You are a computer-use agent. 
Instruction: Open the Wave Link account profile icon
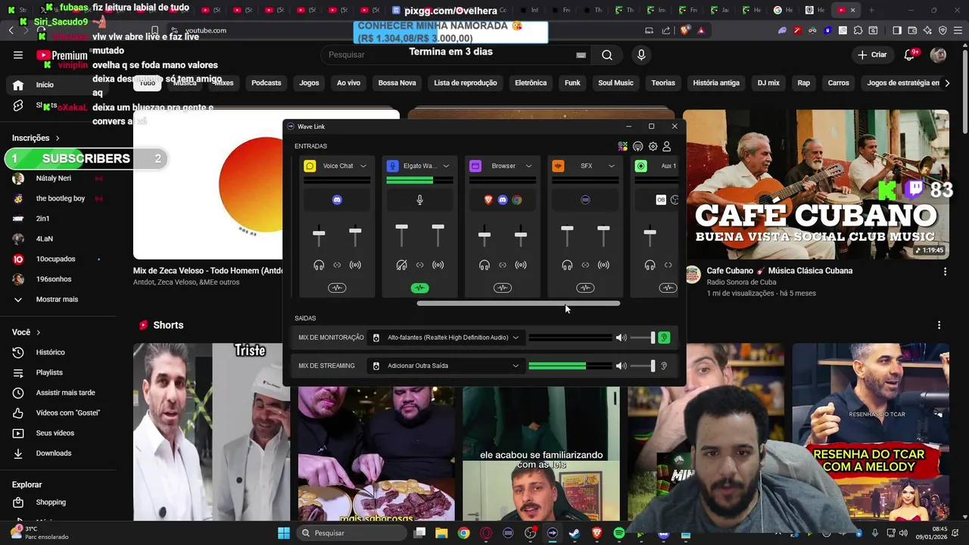pyautogui.click(x=667, y=146)
